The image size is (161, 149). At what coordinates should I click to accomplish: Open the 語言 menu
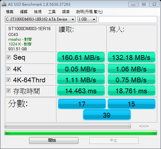point(66,12)
